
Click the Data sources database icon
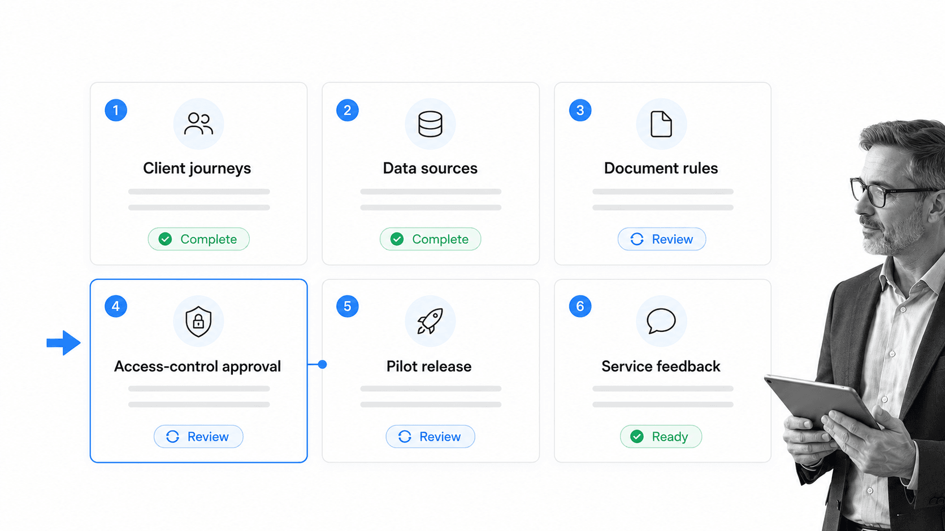[430, 124]
